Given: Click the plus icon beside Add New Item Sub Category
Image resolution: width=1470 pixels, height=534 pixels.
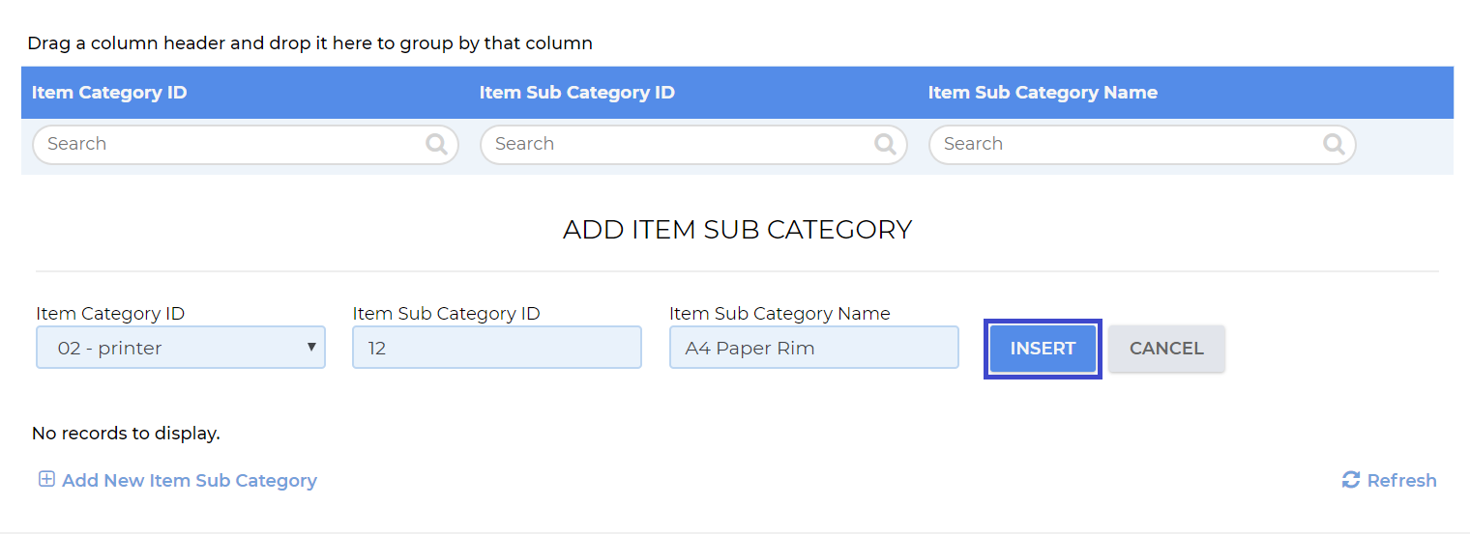Looking at the screenshot, I should coord(46,479).
